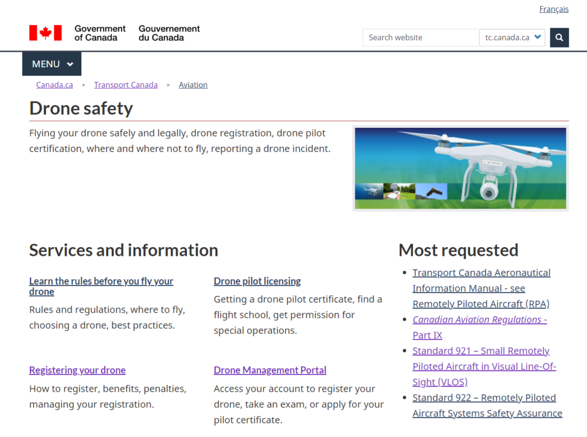The height and width of the screenshot is (437, 587).
Task: Open Registering your drone link
Action: pyautogui.click(x=77, y=370)
